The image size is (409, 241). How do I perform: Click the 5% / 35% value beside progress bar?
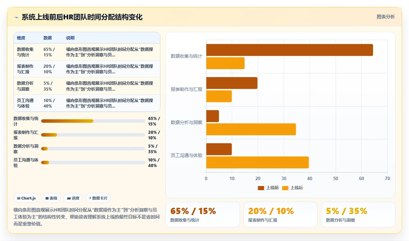click(x=153, y=149)
